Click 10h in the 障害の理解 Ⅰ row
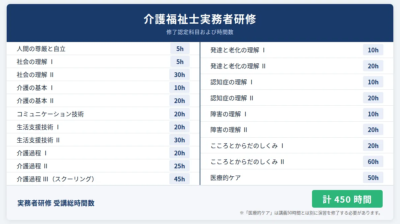The height and width of the screenshot is (224, 400). [373, 114]
